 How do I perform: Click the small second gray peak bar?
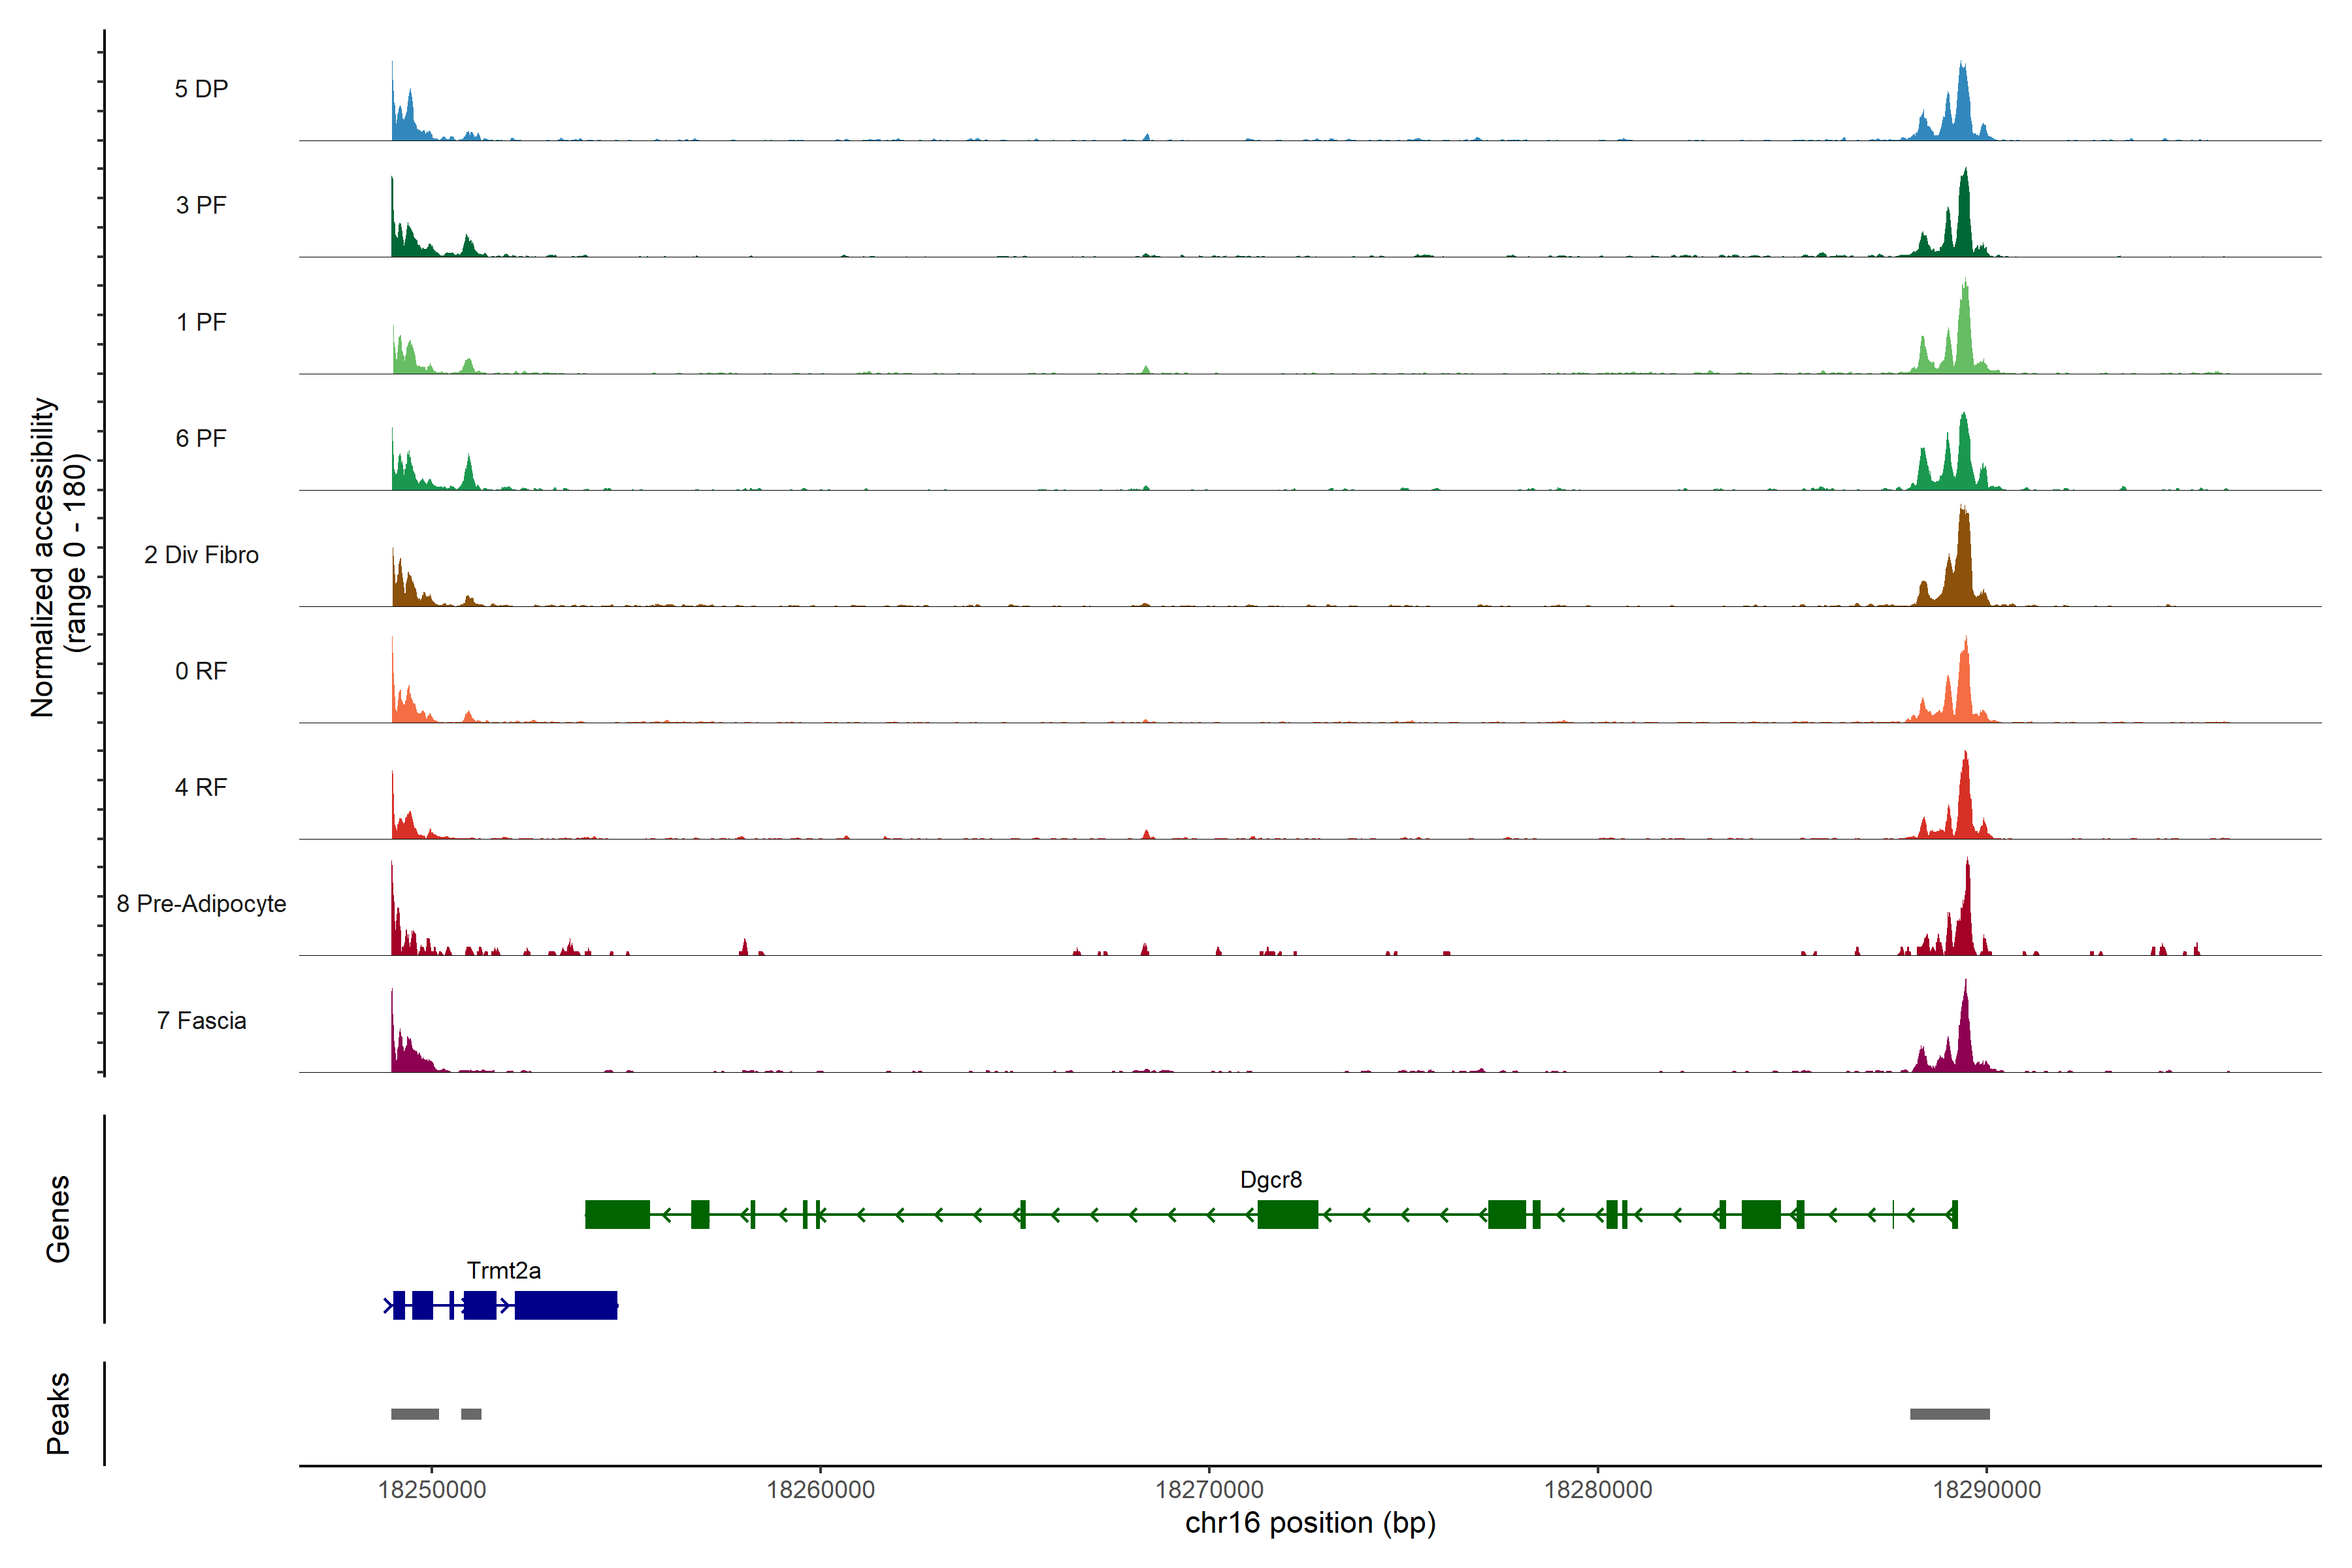[x=471, y=1414]
